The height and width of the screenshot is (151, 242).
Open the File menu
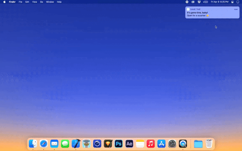20,2
